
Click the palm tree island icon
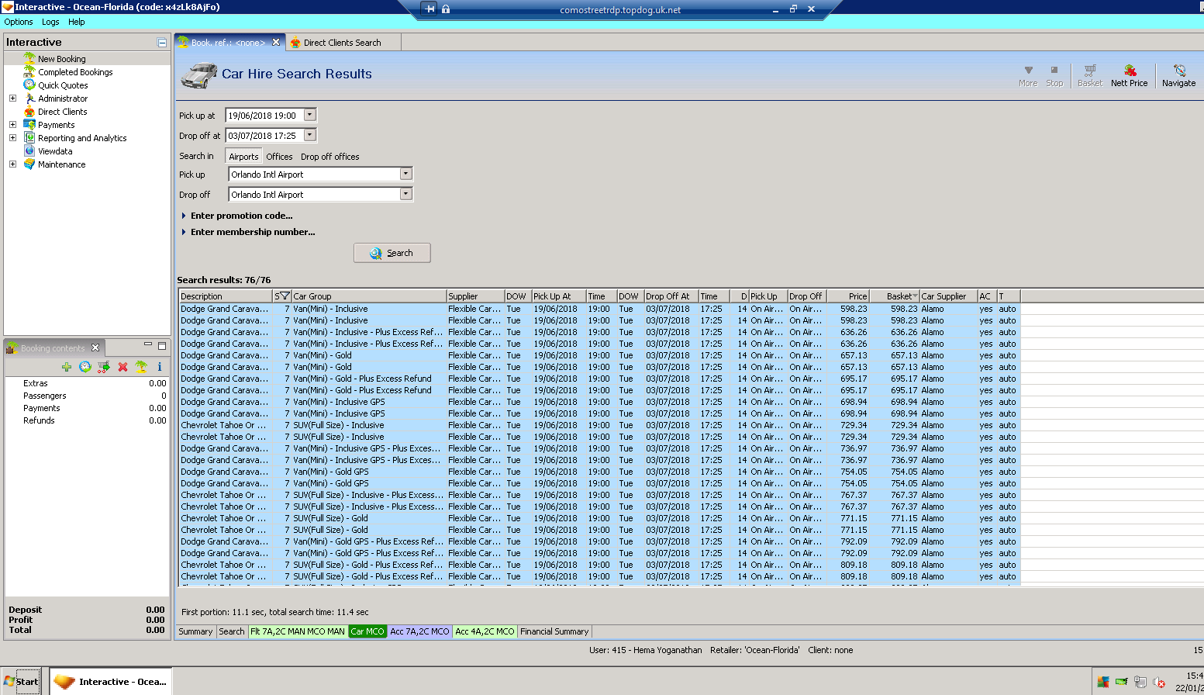click(141, 367)
